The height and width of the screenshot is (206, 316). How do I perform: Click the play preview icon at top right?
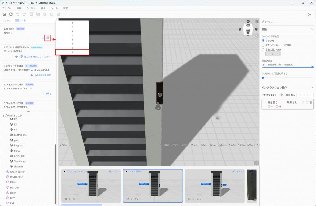tap(309, 14)
